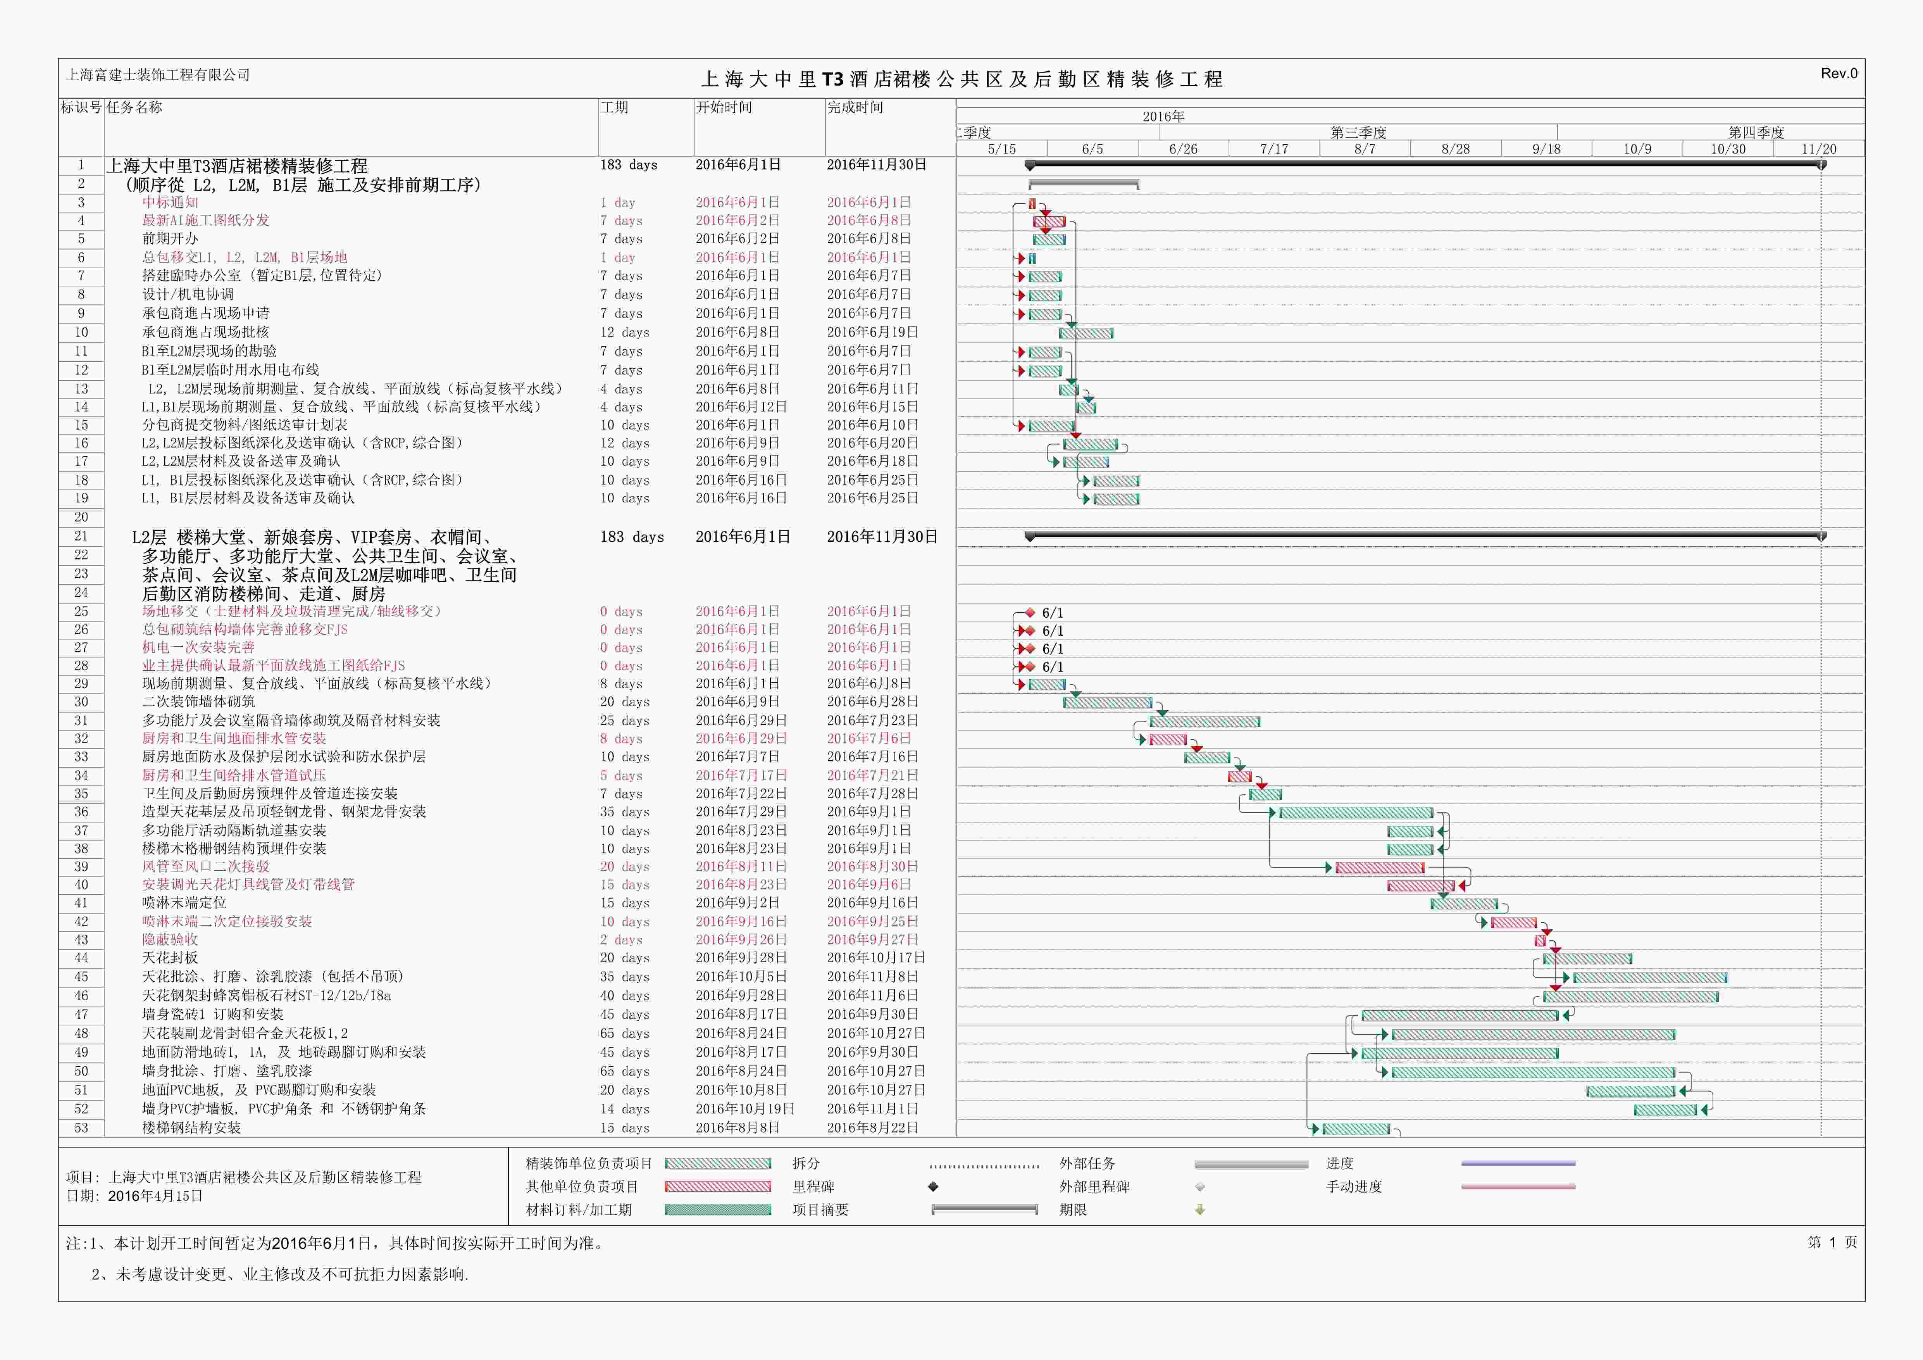
Task: Click the Gantt bar for task 36 造型天花基层
Action: (1356, 813)
